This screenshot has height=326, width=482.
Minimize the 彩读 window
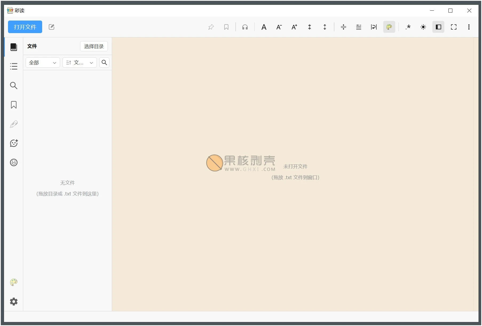(x=432, y=10)
